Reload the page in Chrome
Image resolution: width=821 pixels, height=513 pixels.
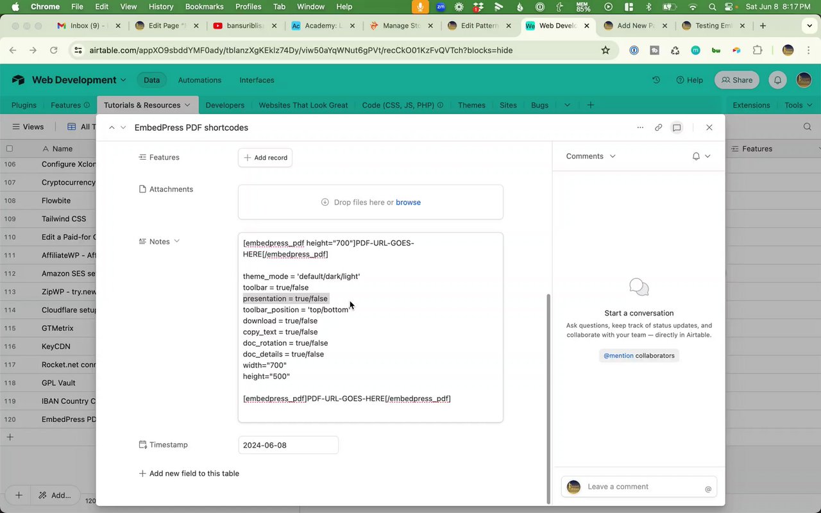pyautogui.click(x=54, y=50)
